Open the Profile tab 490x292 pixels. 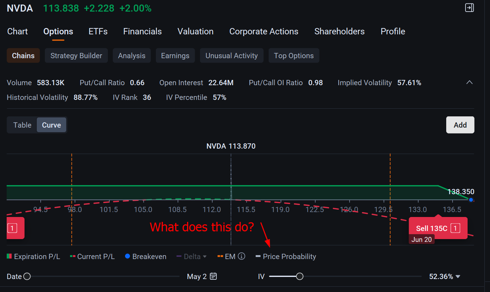click(393, 32)
